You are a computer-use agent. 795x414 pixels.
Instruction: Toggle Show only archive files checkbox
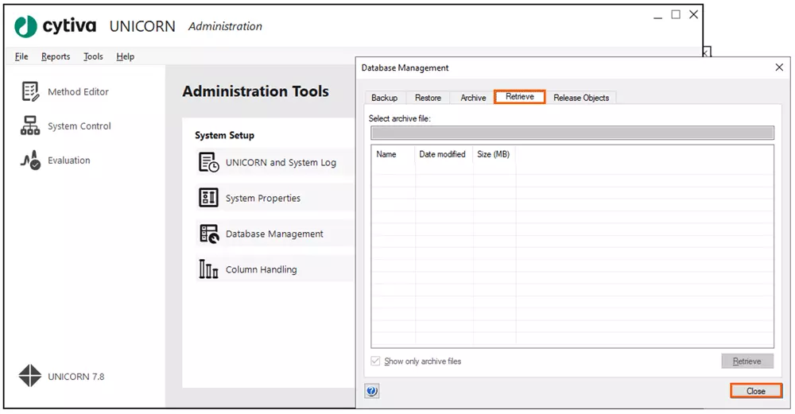[x=376, y=362]
